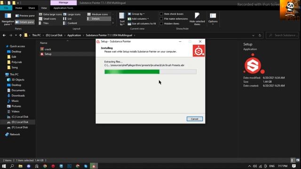Open the notification center icon
The width and height of the screenshot is (301, 169).
(293, 166)
